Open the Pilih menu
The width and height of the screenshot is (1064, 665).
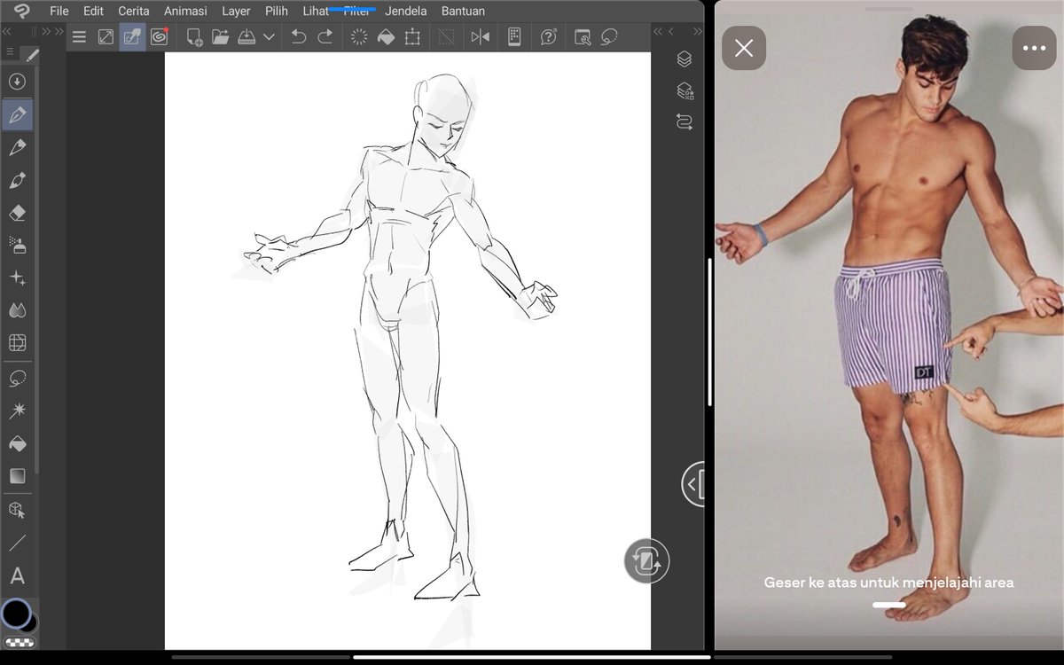[277, 12]
